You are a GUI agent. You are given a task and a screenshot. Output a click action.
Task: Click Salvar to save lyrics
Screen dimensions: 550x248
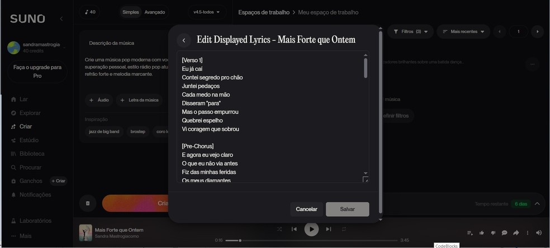pyautogui.click(x=347, y=209)
